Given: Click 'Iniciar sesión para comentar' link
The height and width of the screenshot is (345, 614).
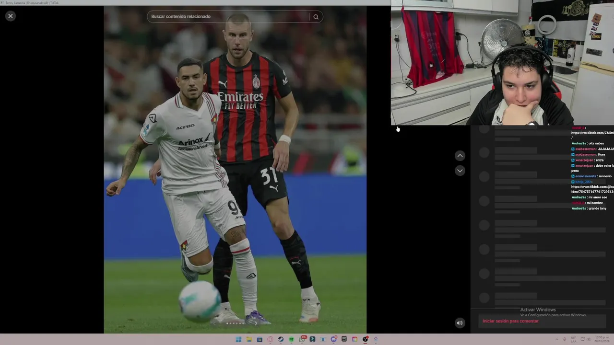Looking at the screenshot, I should pyautogui.click(x=510, y=321).
